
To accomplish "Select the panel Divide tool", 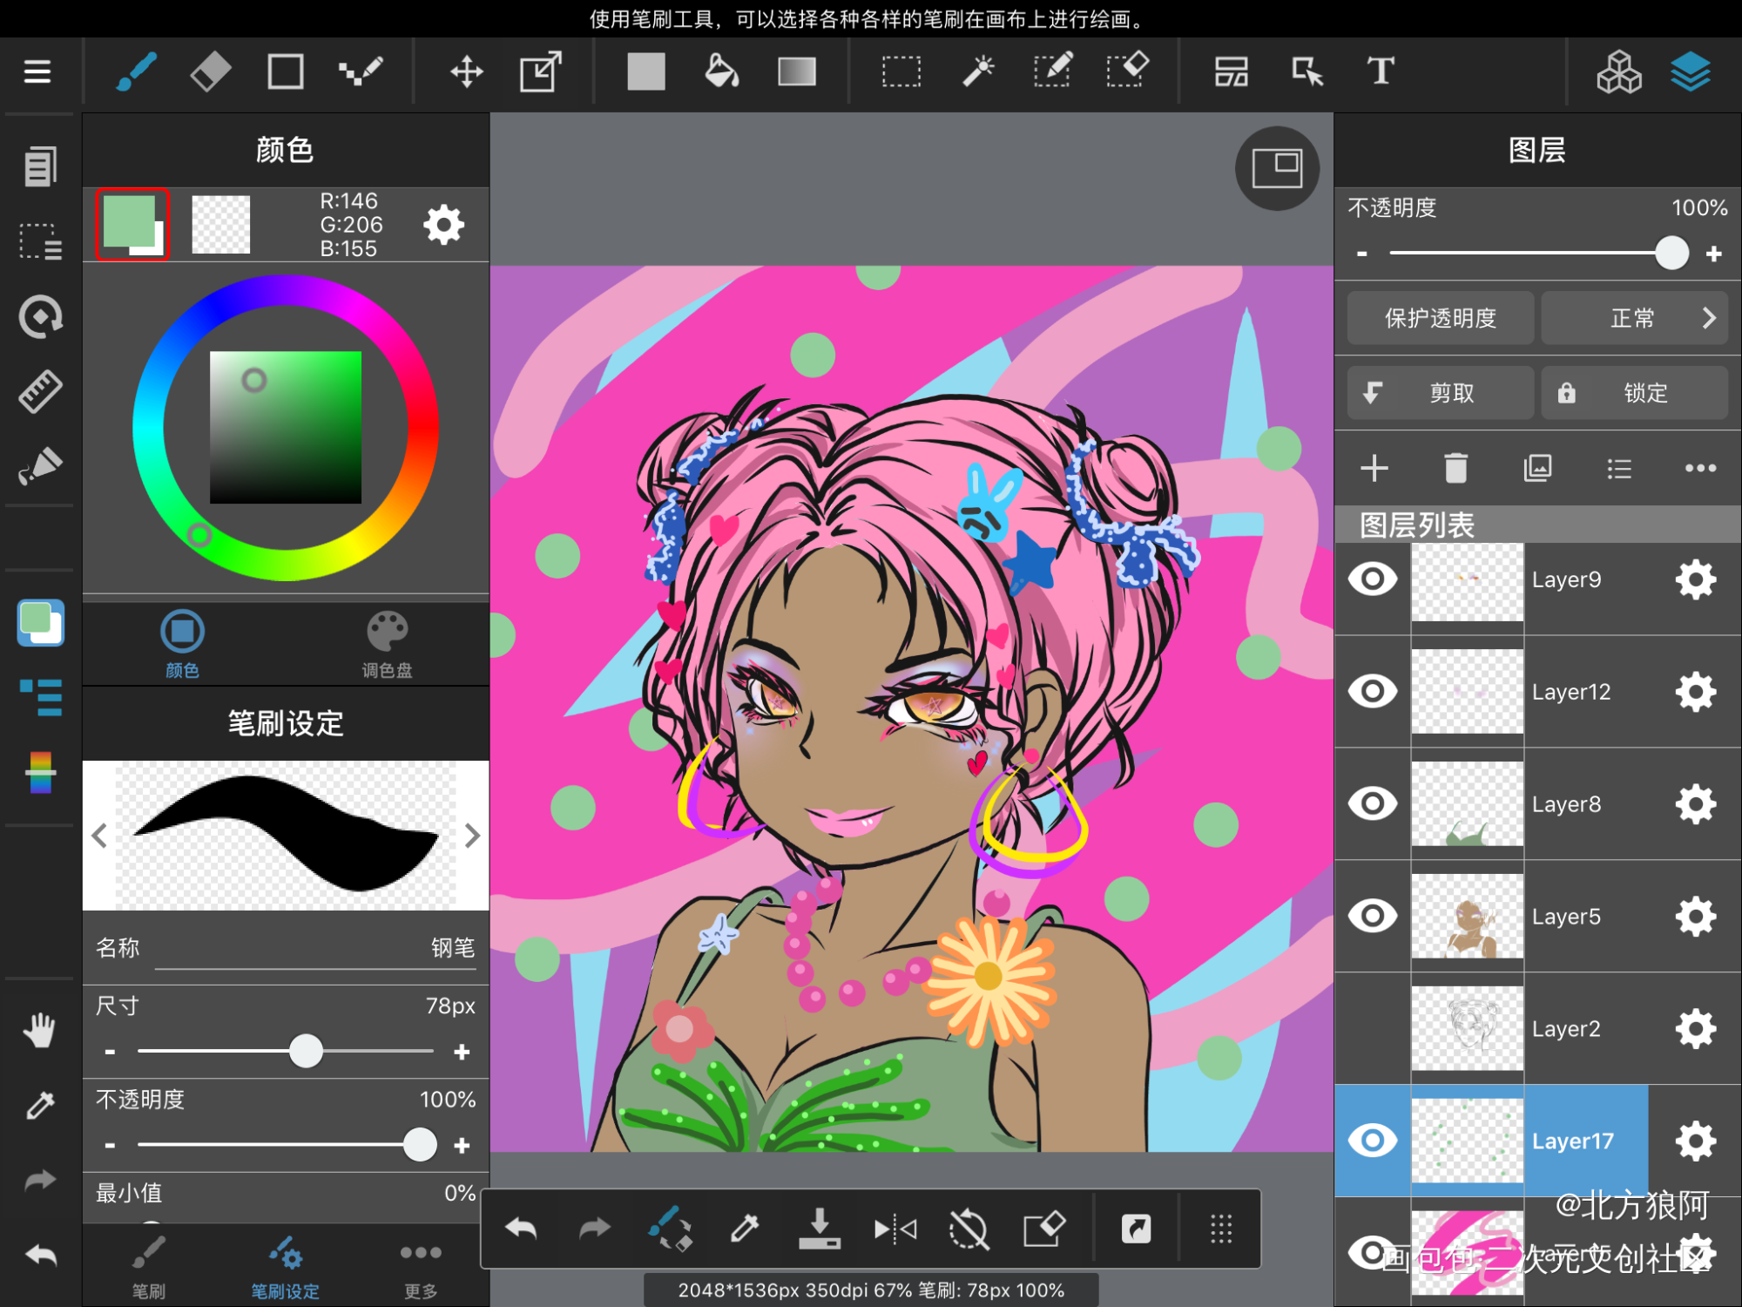I will click(x=1232, y=71).
